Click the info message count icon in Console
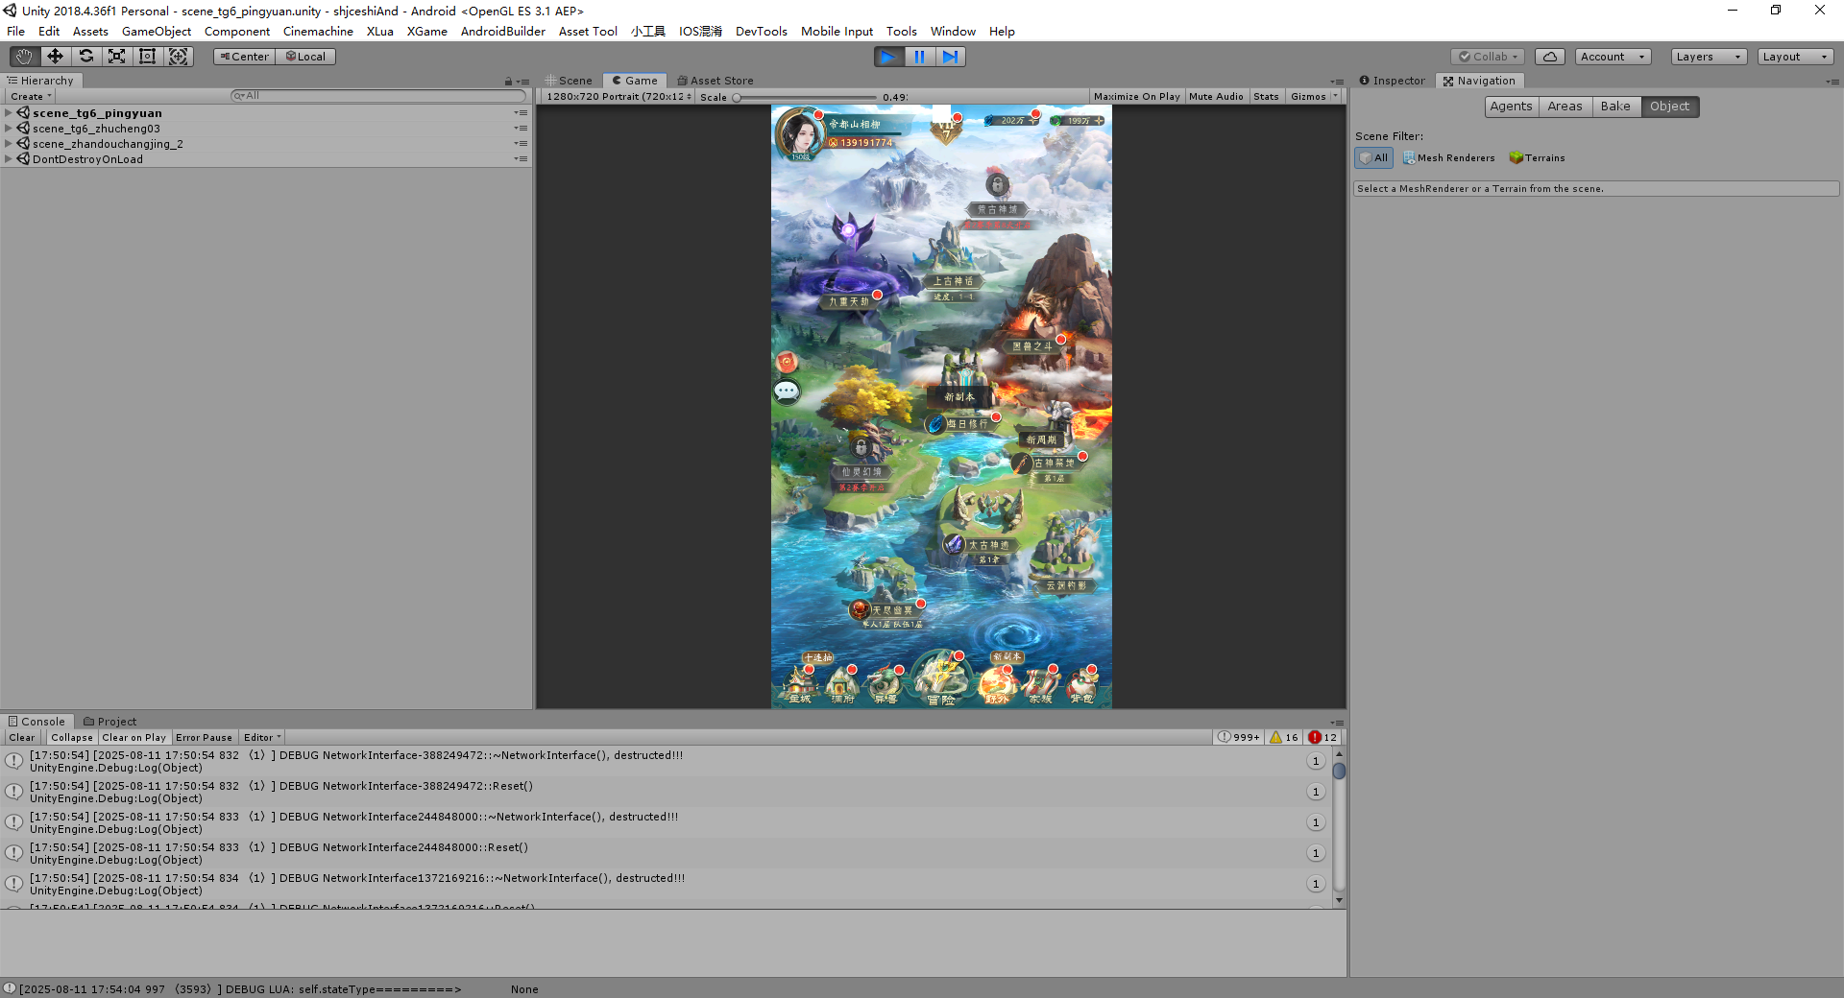 coord(1238,737)
